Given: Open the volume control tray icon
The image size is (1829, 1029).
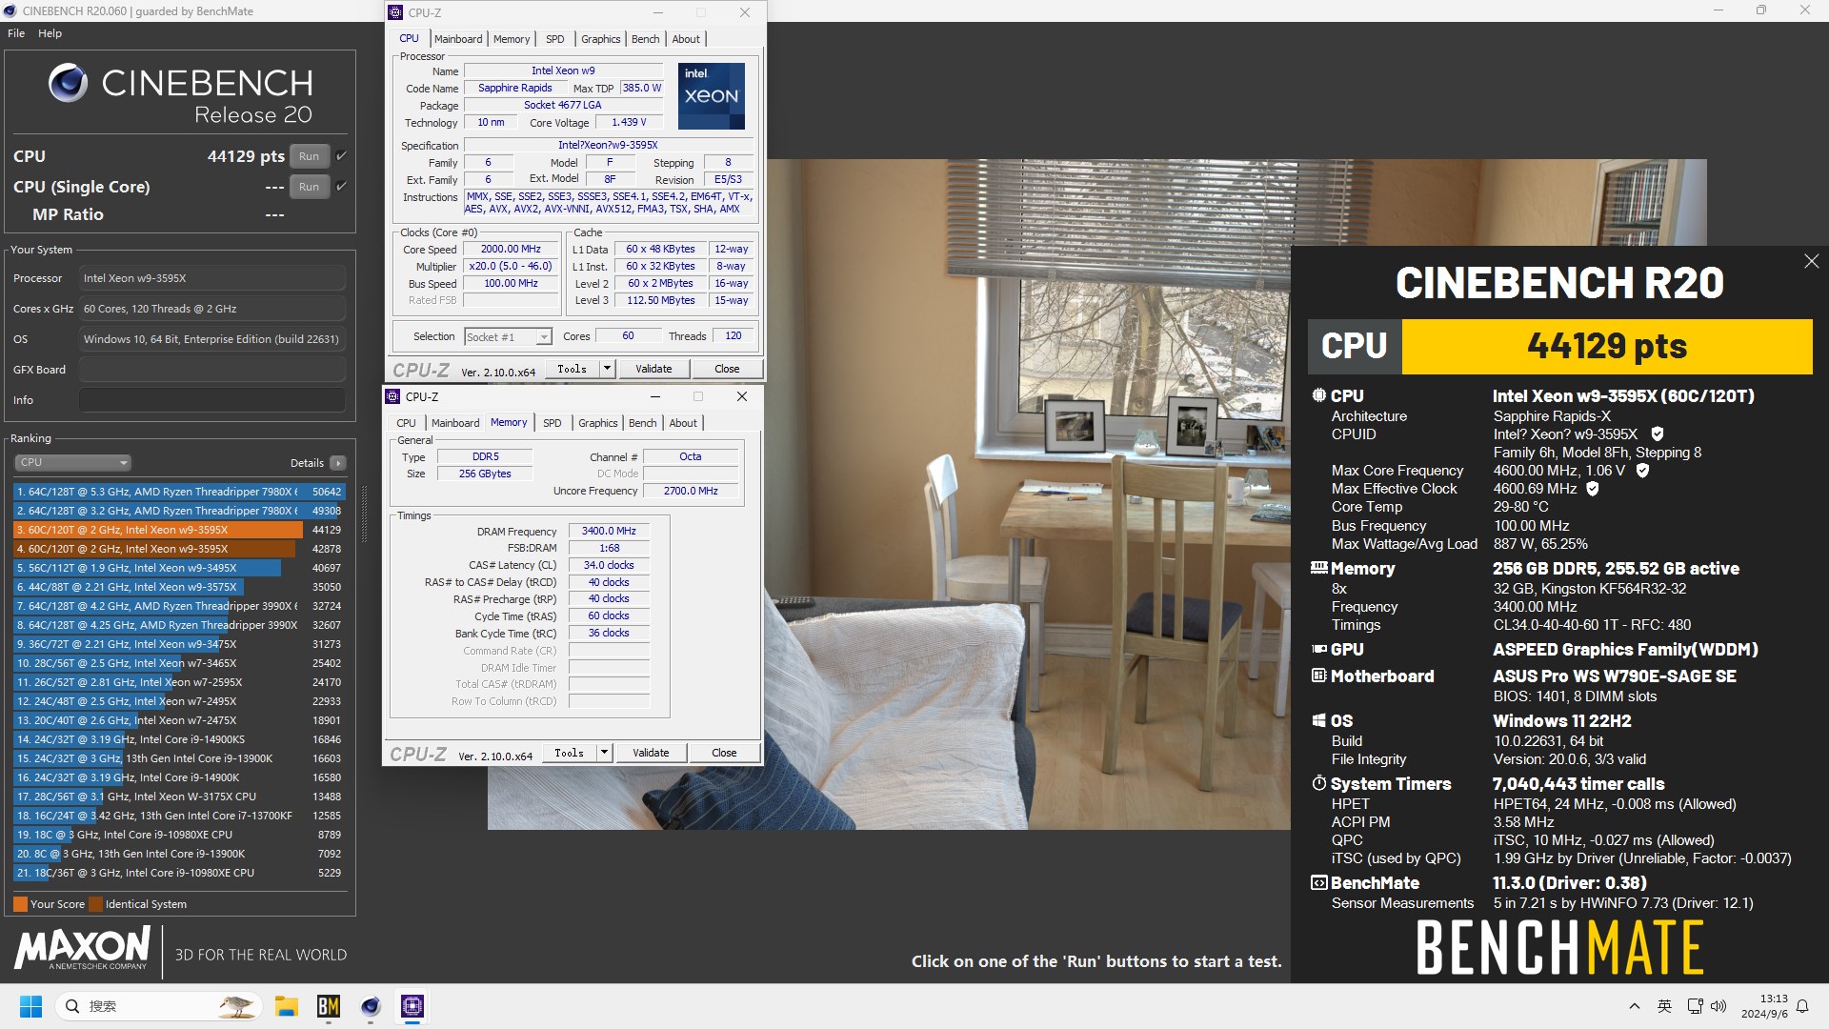Looking at the screenshot, I should [1718, 1006].
